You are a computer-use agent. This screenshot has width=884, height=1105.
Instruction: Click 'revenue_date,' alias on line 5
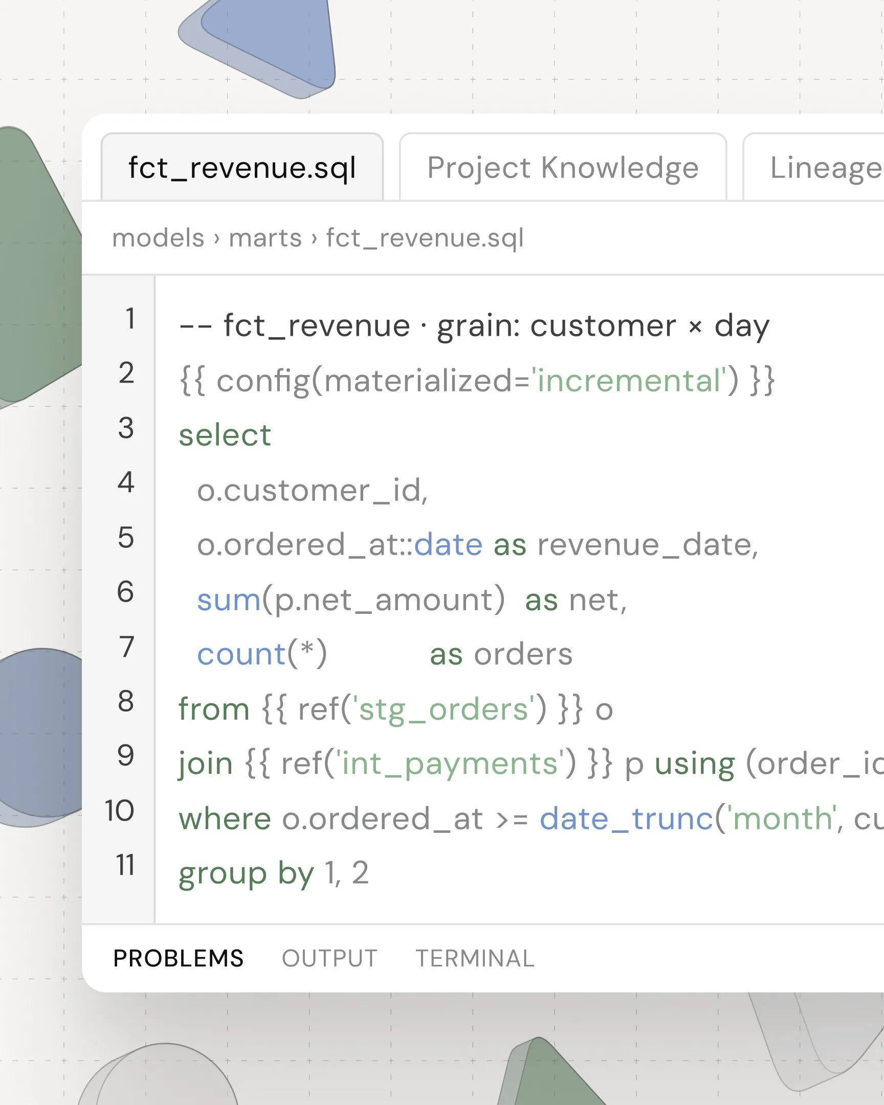648,545
